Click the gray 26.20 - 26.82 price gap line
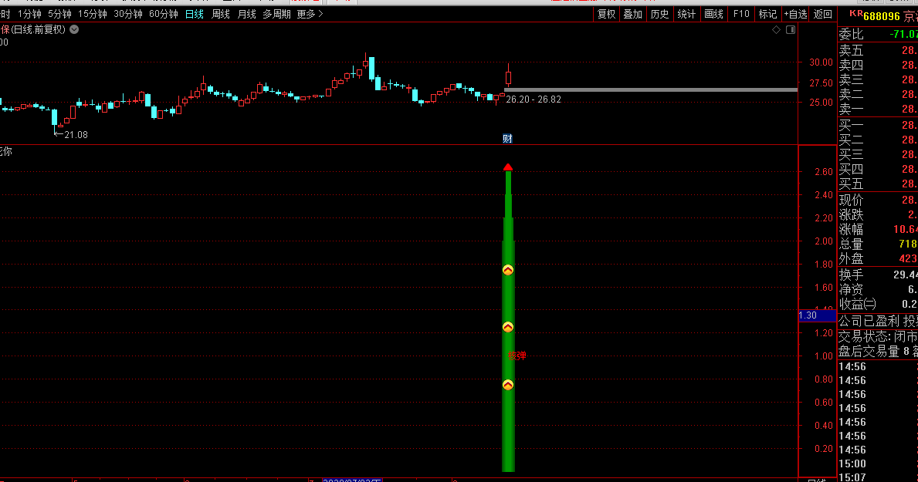The height and width of the screenshot is (482, 918). [650, 89]
